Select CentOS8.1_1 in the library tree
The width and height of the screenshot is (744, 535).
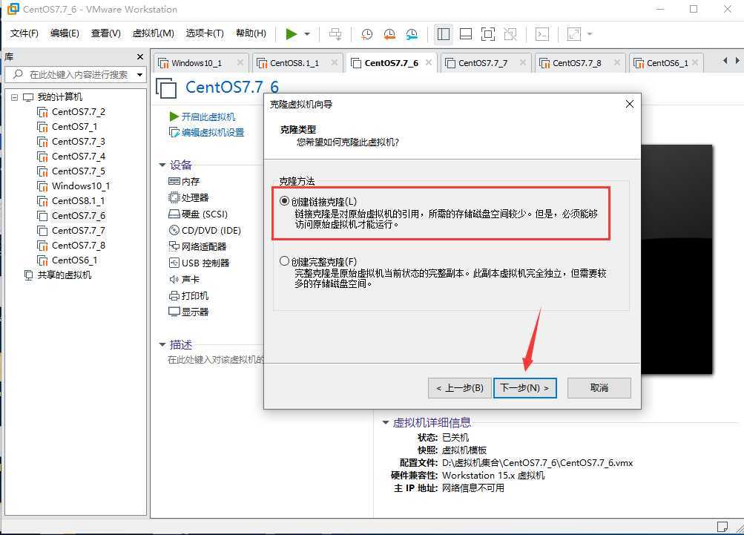71,201
